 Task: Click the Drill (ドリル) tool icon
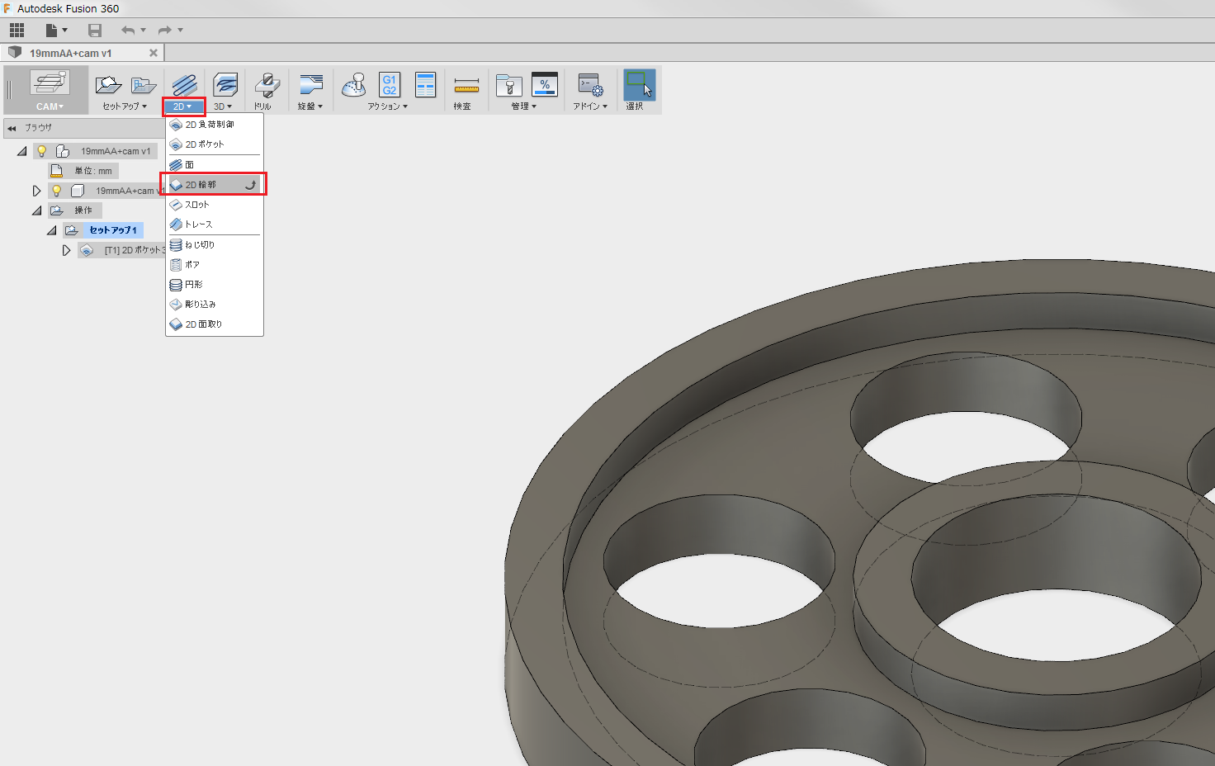(266, 86)
